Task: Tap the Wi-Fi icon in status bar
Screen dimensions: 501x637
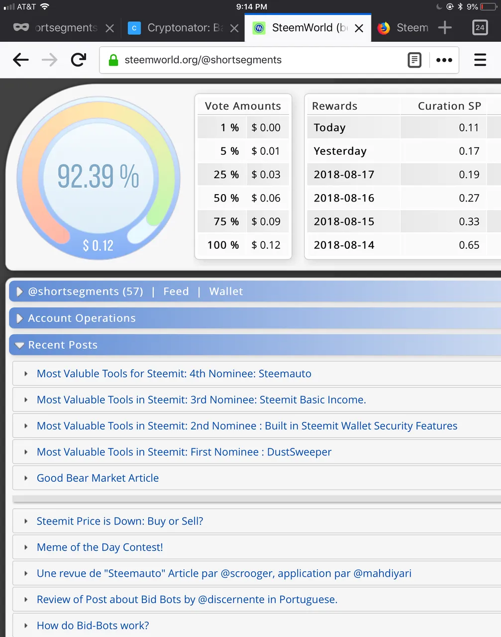Action: click(x=45, y=6)
